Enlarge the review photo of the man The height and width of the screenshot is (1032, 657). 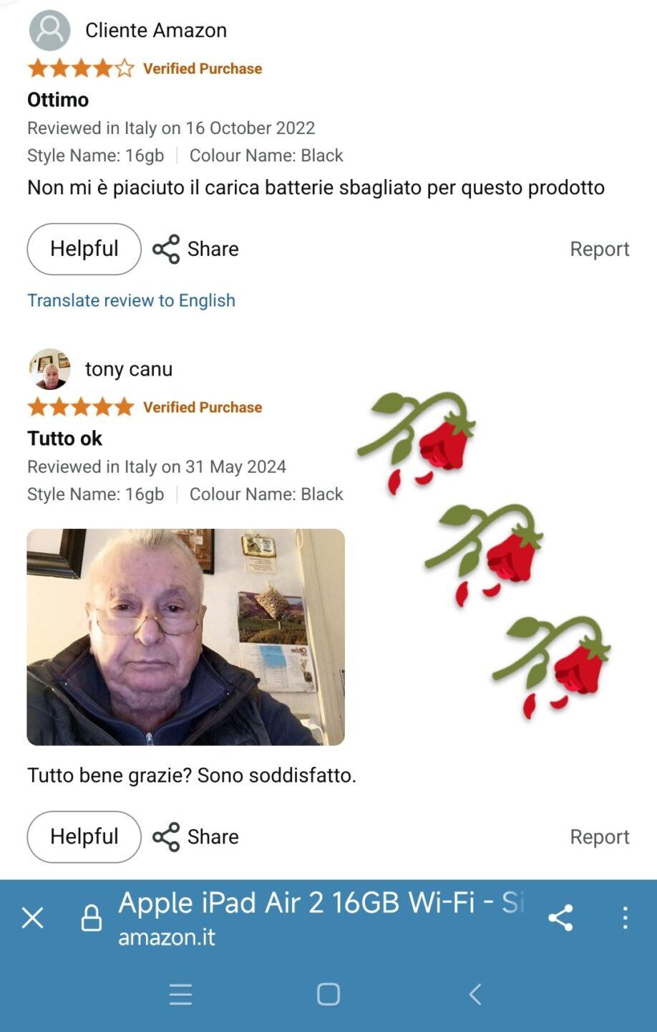coord(186,637)
